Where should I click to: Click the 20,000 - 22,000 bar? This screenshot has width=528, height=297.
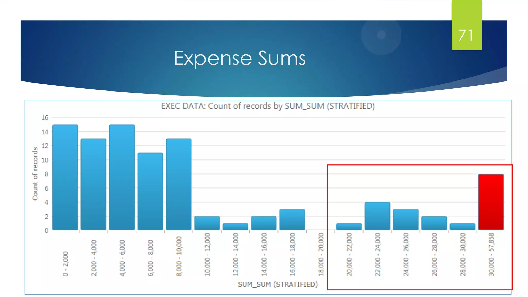point(349,227)
